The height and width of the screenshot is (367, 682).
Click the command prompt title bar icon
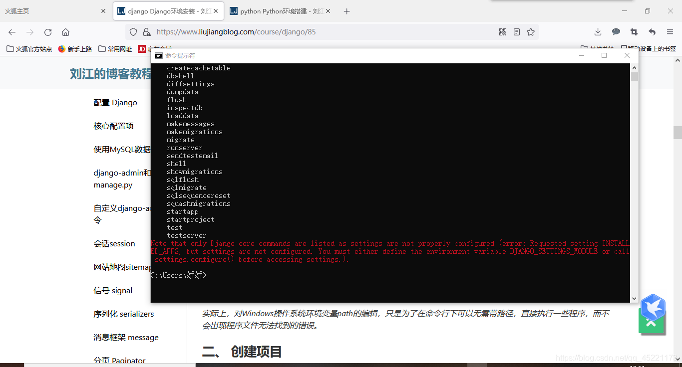pos(159,56)
